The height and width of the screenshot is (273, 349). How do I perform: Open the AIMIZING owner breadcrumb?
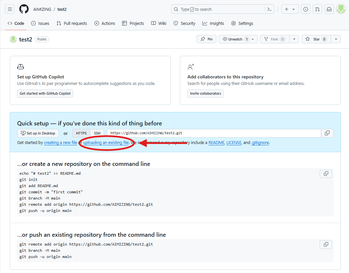point(42,9)
